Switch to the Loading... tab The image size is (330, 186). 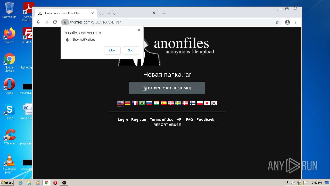(x=127, y=13)
